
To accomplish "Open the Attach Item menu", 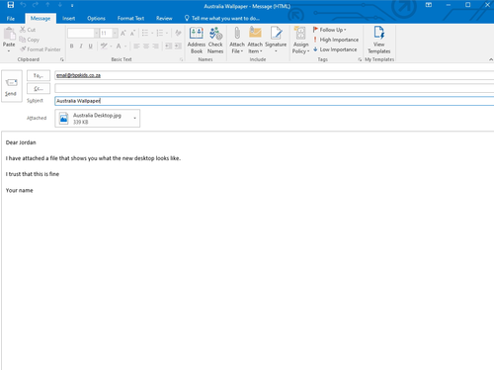I will (x=255, y=41).
